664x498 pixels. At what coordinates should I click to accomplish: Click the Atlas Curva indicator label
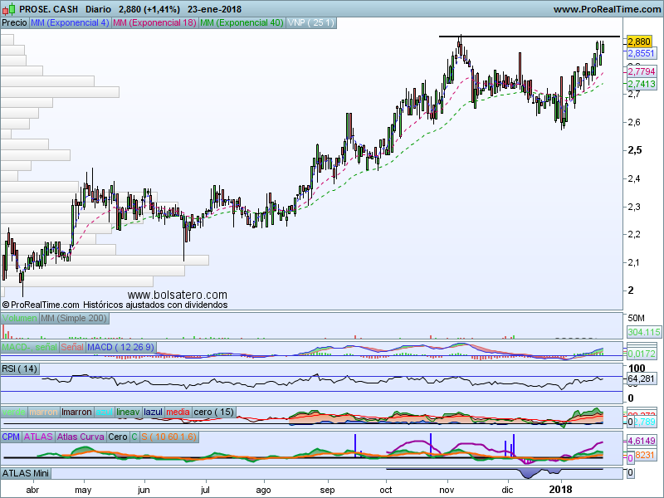[x=81, y=437]
